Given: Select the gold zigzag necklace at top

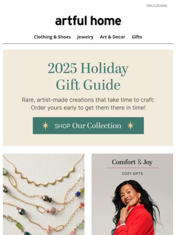Looking at the screenshot, I should (x=44, y=177).
